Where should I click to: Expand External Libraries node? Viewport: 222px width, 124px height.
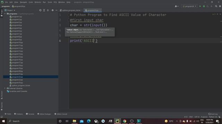coord(5,88)
